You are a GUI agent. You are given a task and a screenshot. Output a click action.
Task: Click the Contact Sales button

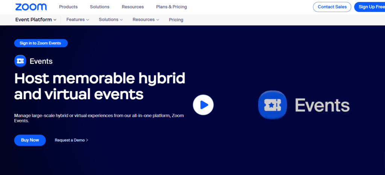coord(332,7)
